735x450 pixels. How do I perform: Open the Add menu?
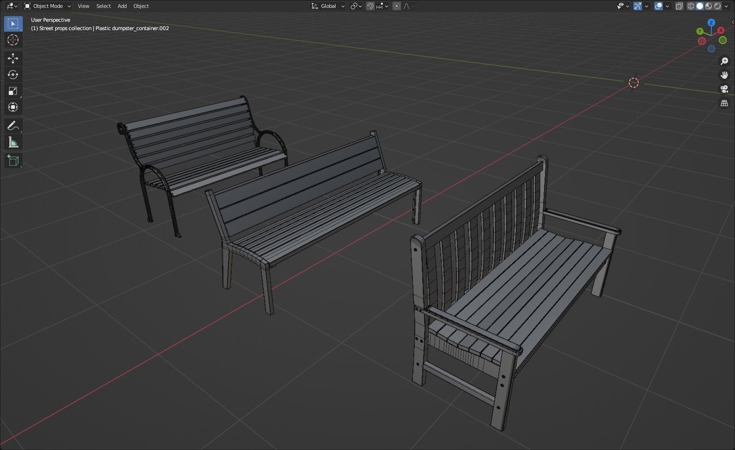[x=122, y=6]
